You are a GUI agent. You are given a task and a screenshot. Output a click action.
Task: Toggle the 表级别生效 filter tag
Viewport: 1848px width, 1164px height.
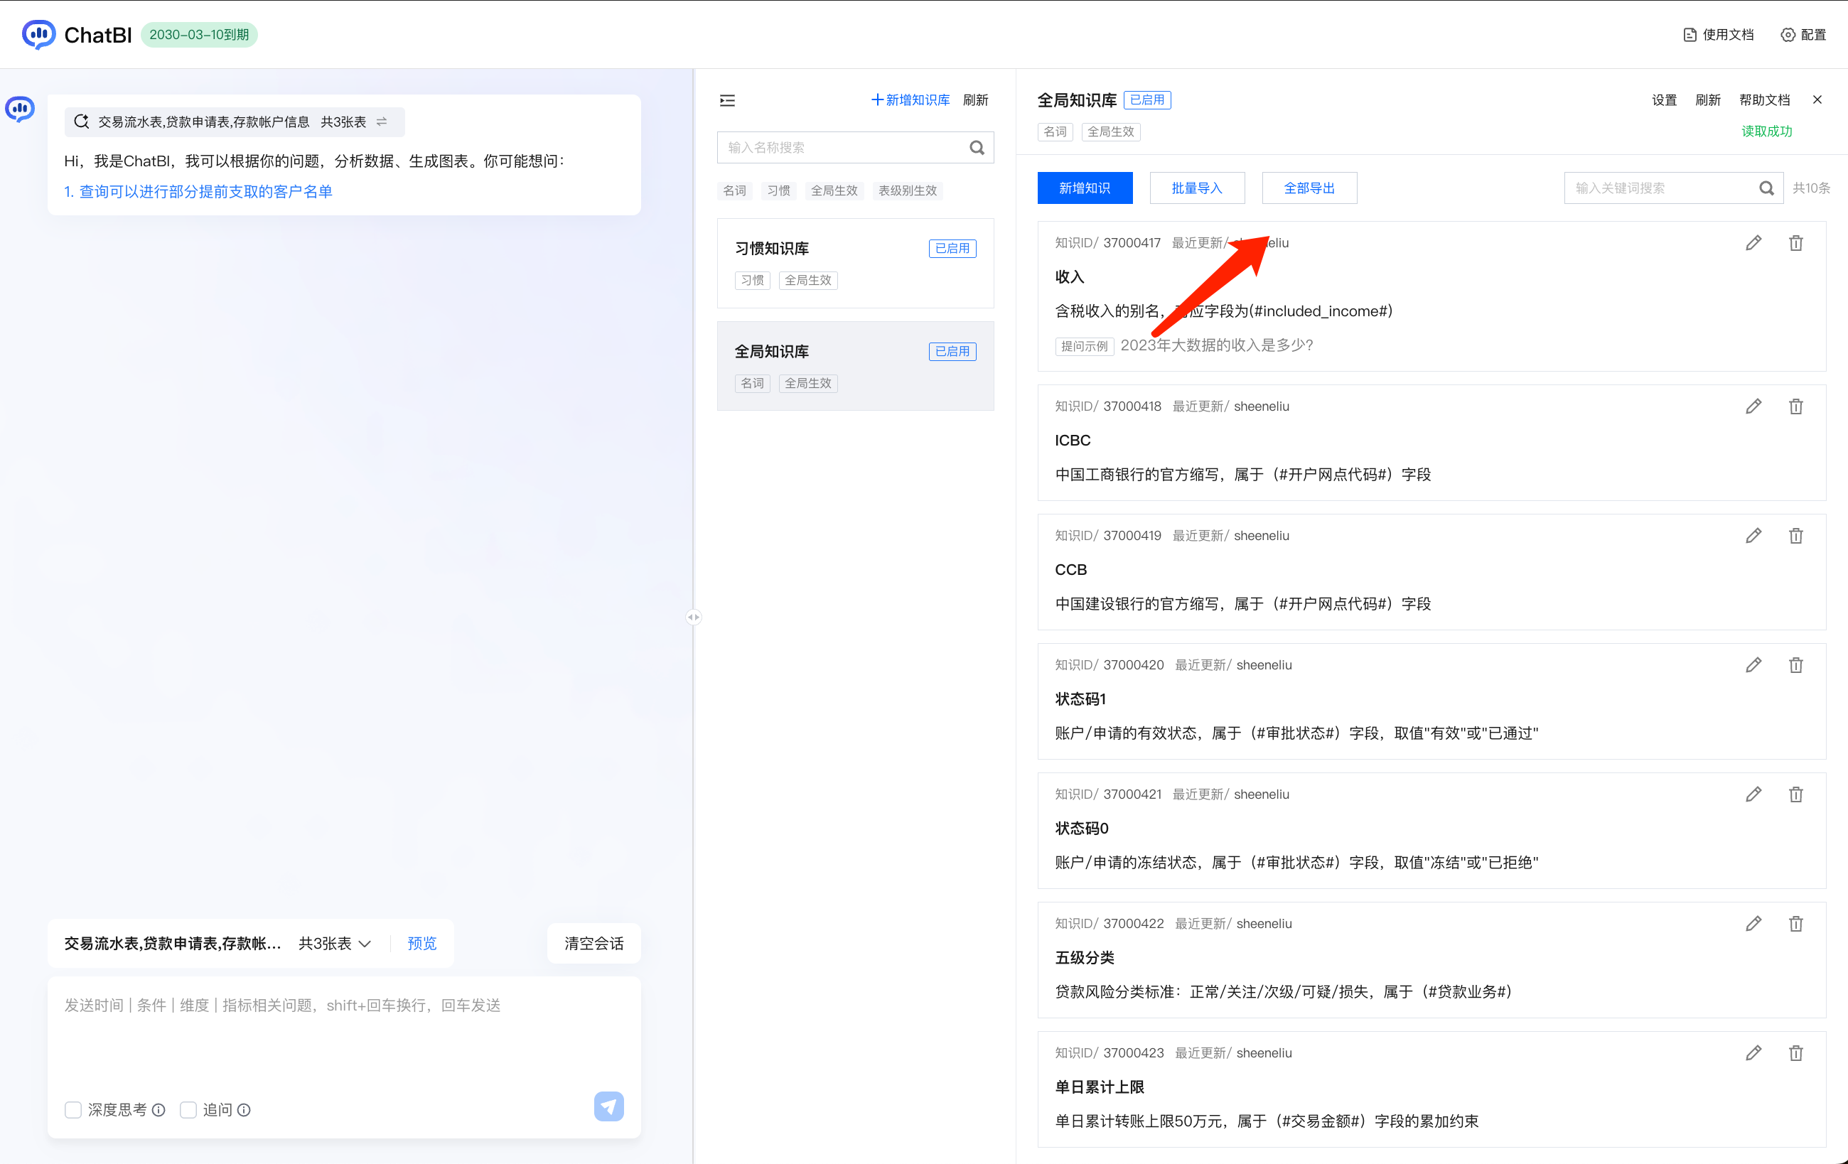(x=907, y=190)
